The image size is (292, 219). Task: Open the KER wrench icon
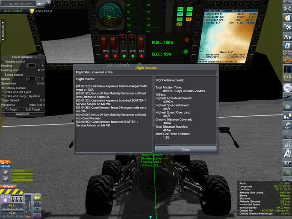click(287, 125)
